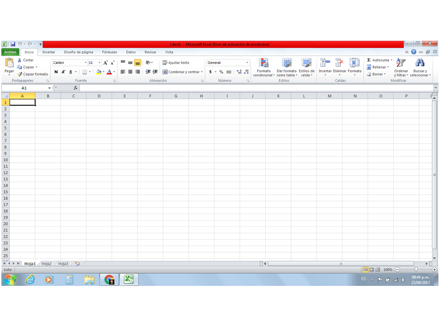Click Formato cells button

354,67
